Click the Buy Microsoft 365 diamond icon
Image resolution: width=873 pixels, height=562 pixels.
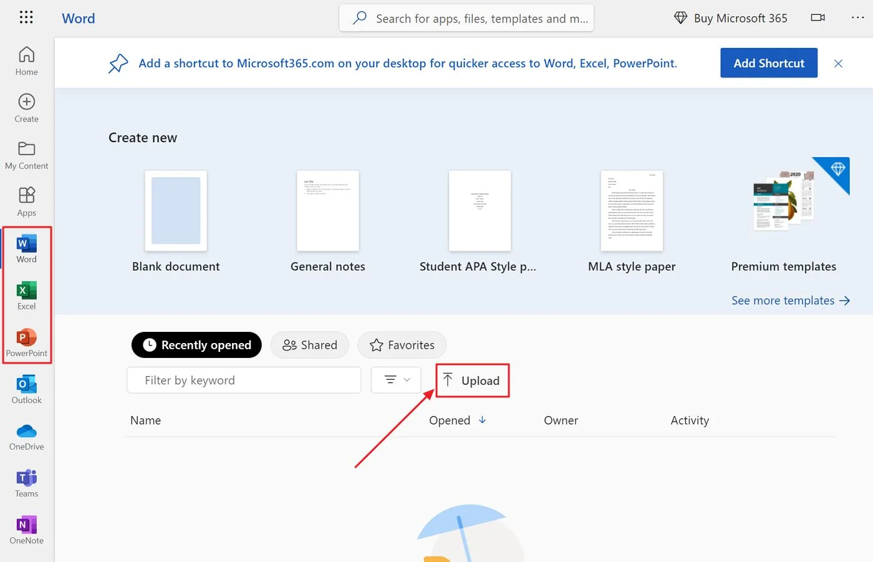(680, 18)
